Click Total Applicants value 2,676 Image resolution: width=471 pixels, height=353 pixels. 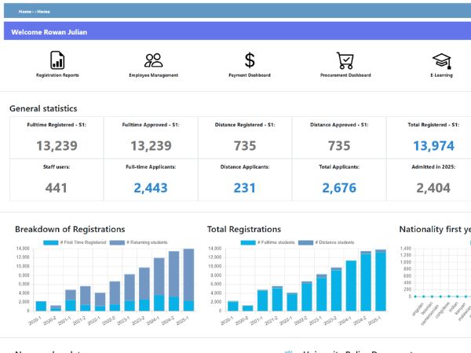point(339,188)
